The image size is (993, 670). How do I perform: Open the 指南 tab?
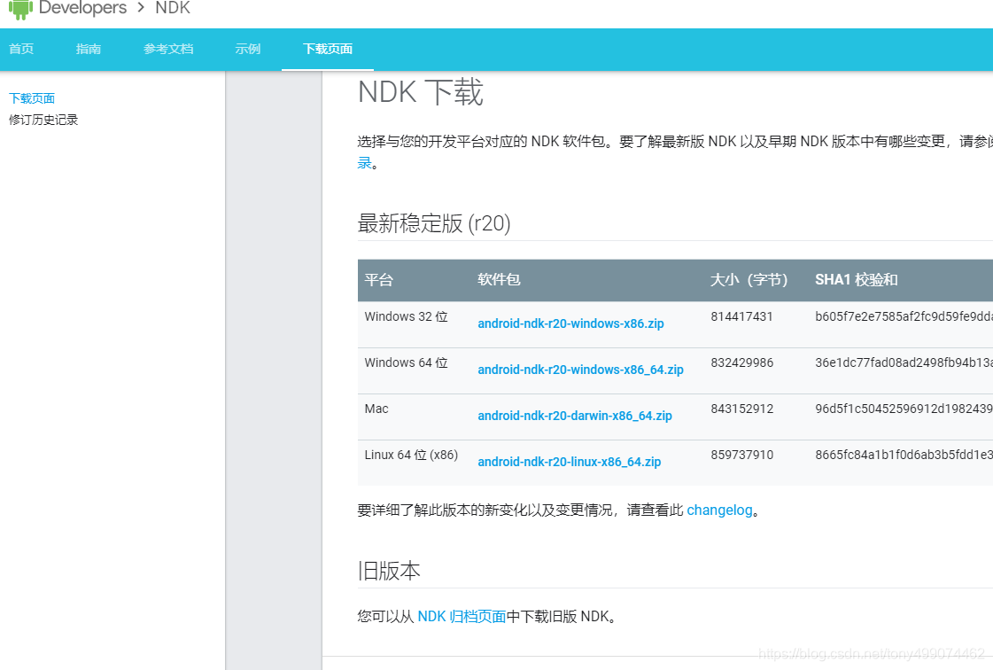click(88, 49)
